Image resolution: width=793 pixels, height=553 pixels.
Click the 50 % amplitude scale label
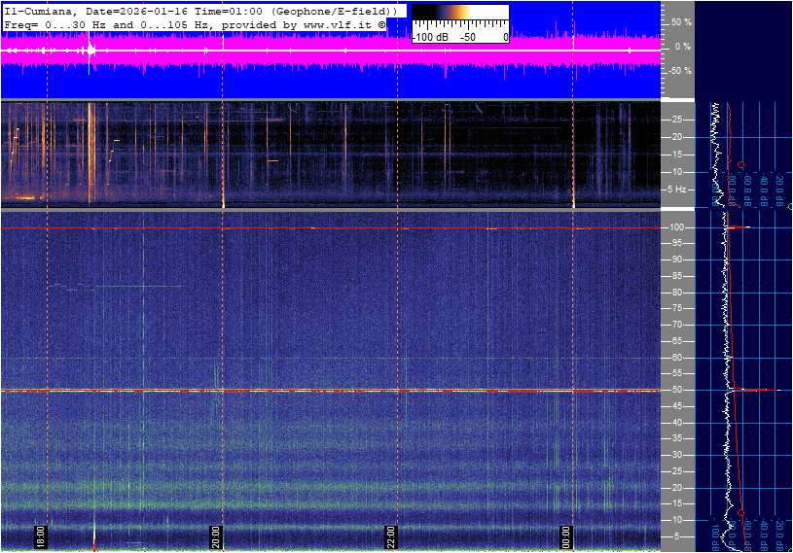point(680,21)
